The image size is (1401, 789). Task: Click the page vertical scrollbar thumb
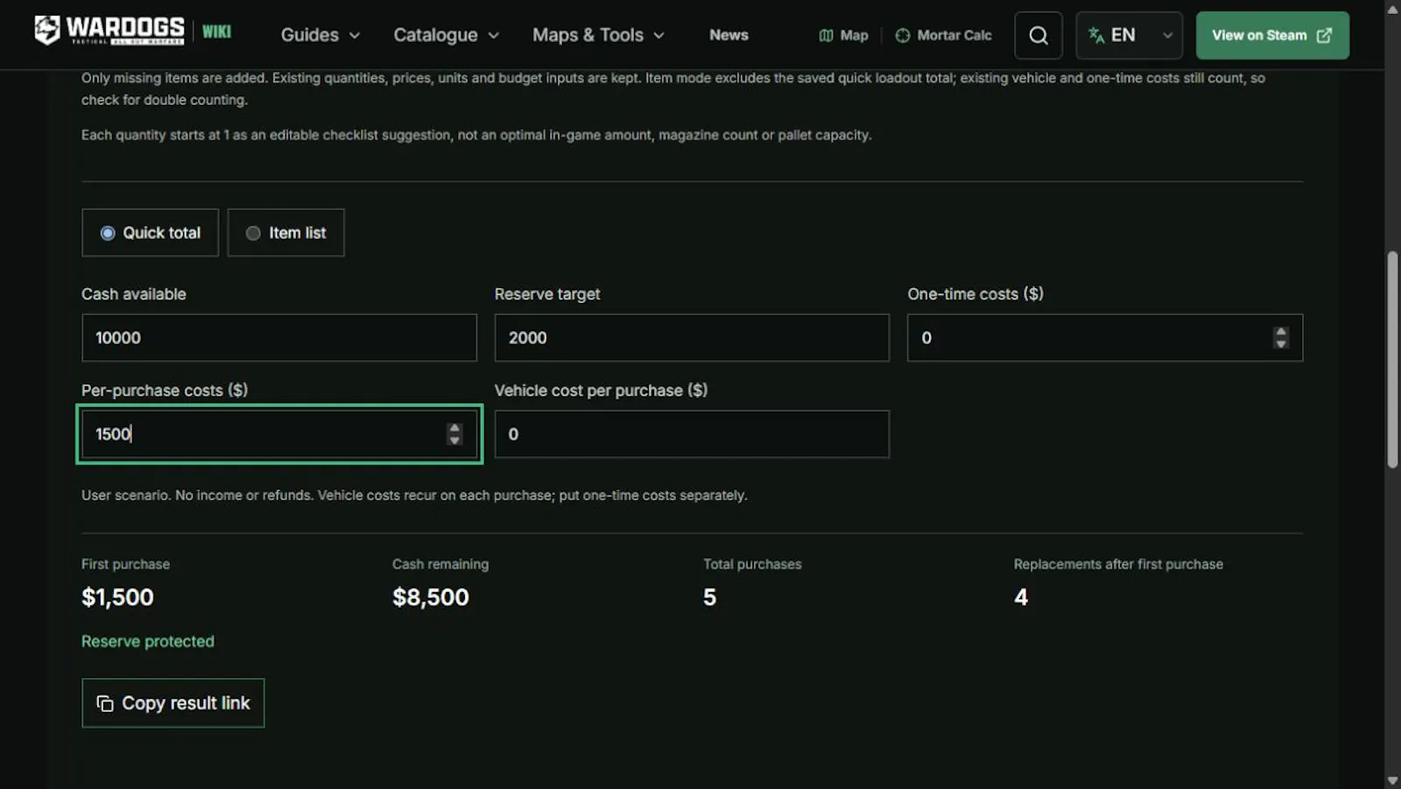tap(1392, 360)
